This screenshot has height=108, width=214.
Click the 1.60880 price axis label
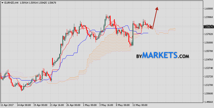[208, 9]
